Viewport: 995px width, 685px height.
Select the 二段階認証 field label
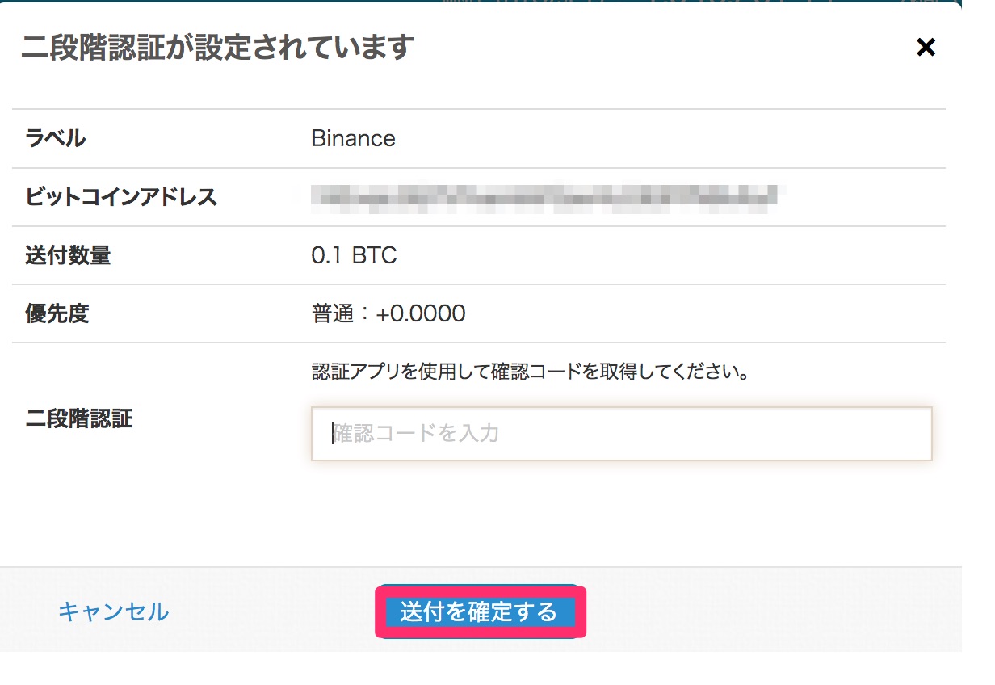pyautogui.click(x=79, y=418)
